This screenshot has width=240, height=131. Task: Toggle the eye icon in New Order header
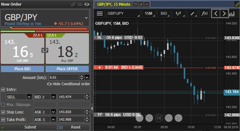coord(87,4)
